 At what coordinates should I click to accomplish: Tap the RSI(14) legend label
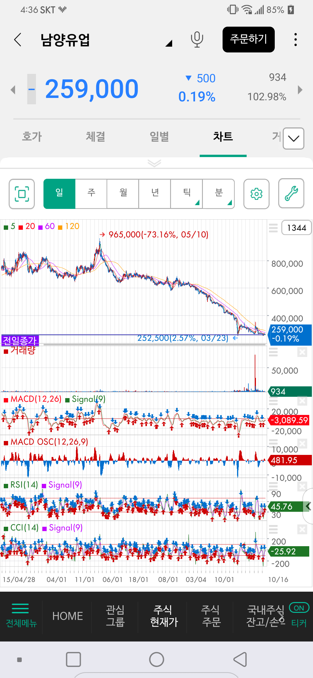21,485
